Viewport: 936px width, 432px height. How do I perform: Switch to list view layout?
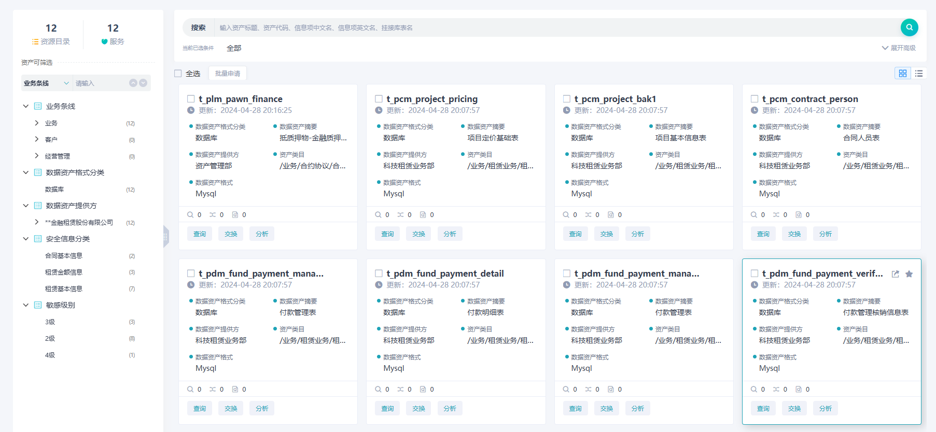[919, 74]
